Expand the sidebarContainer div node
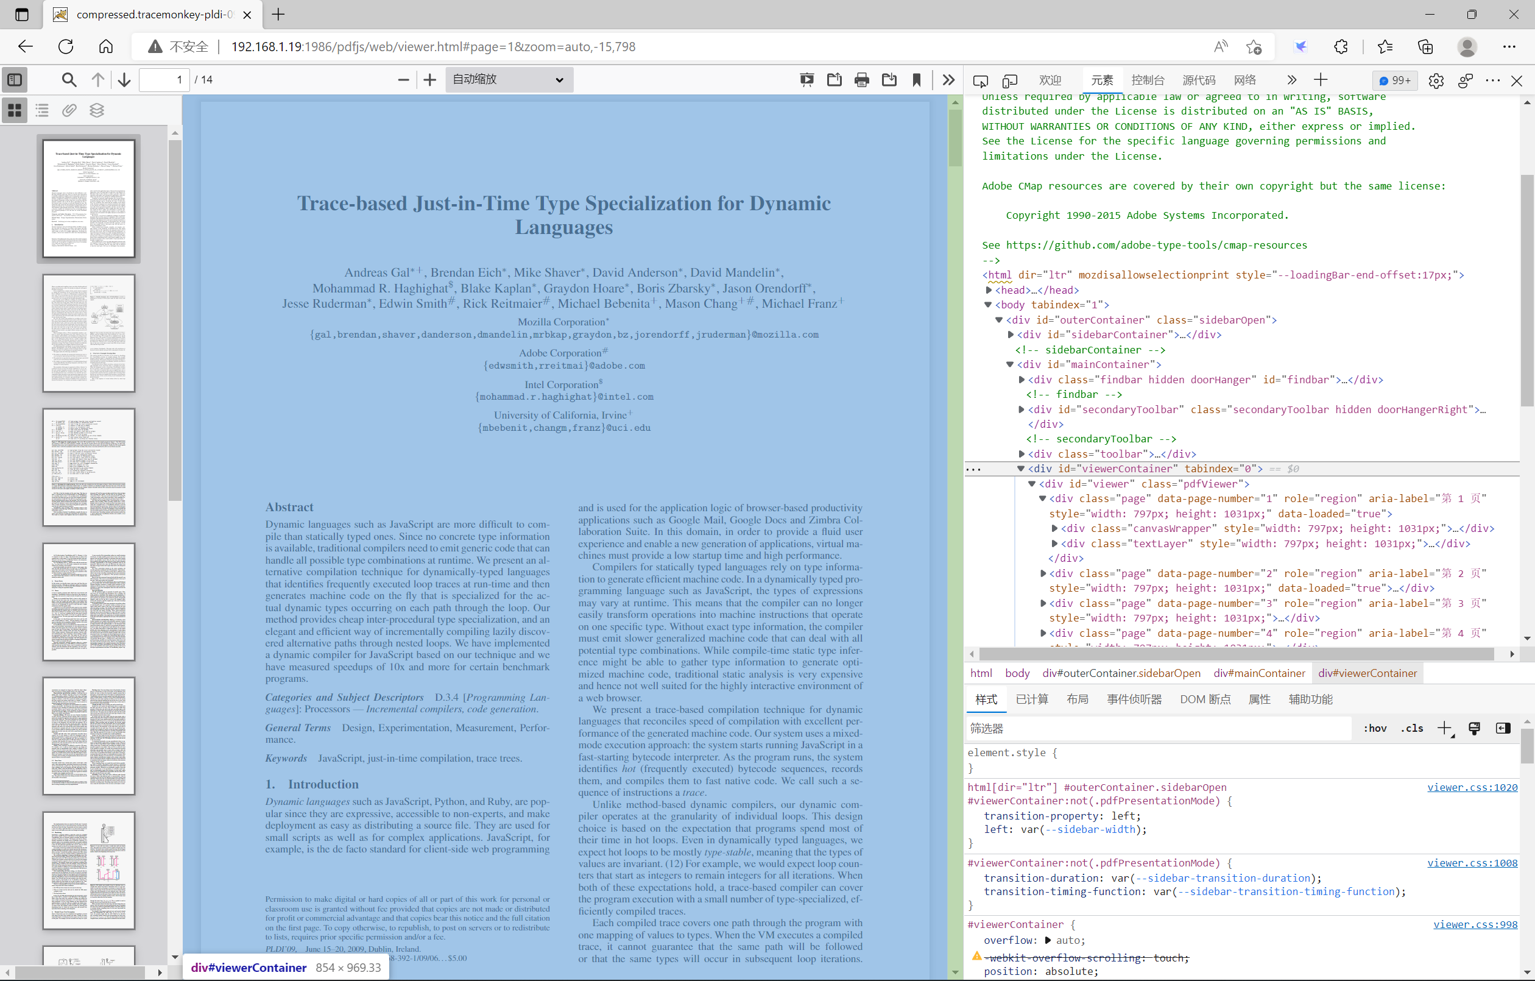The height and width of the screenshot is (981, 1535). tap(1011, 335)
